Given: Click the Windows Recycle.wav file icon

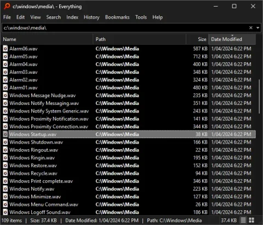Looking at the screenshot, I should [5, 173].
